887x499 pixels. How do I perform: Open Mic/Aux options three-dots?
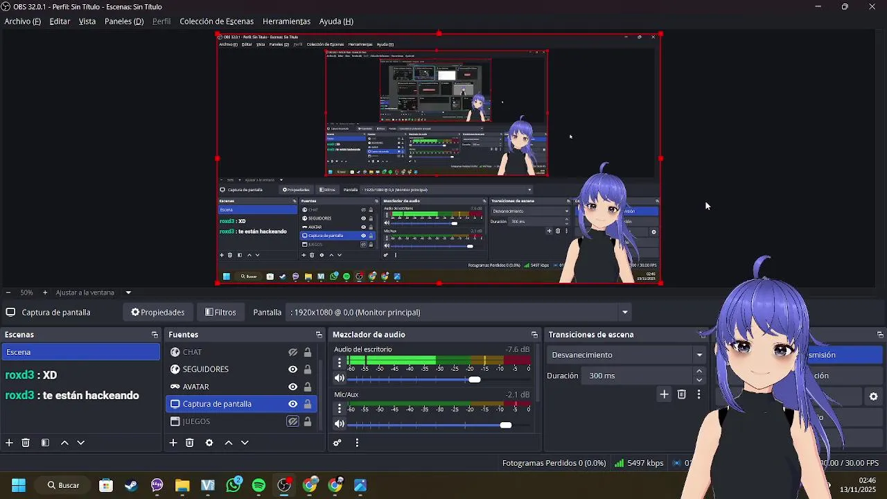point(340,408)
